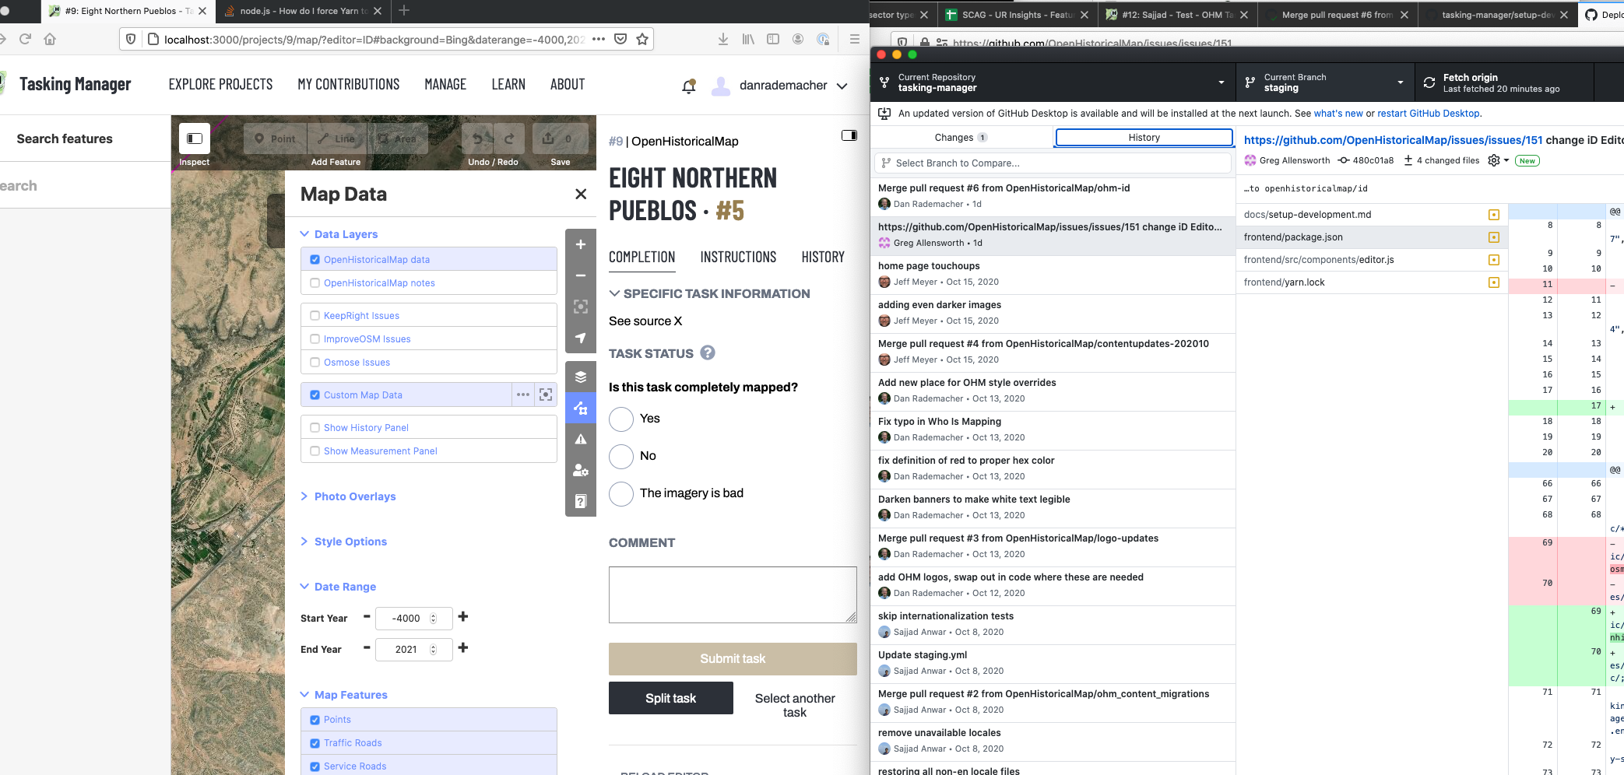Check Show History Panel option

coord(315,427)
